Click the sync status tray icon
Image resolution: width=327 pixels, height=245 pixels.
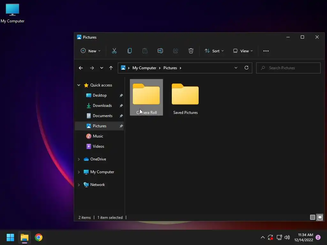click(x=270, y=237)
